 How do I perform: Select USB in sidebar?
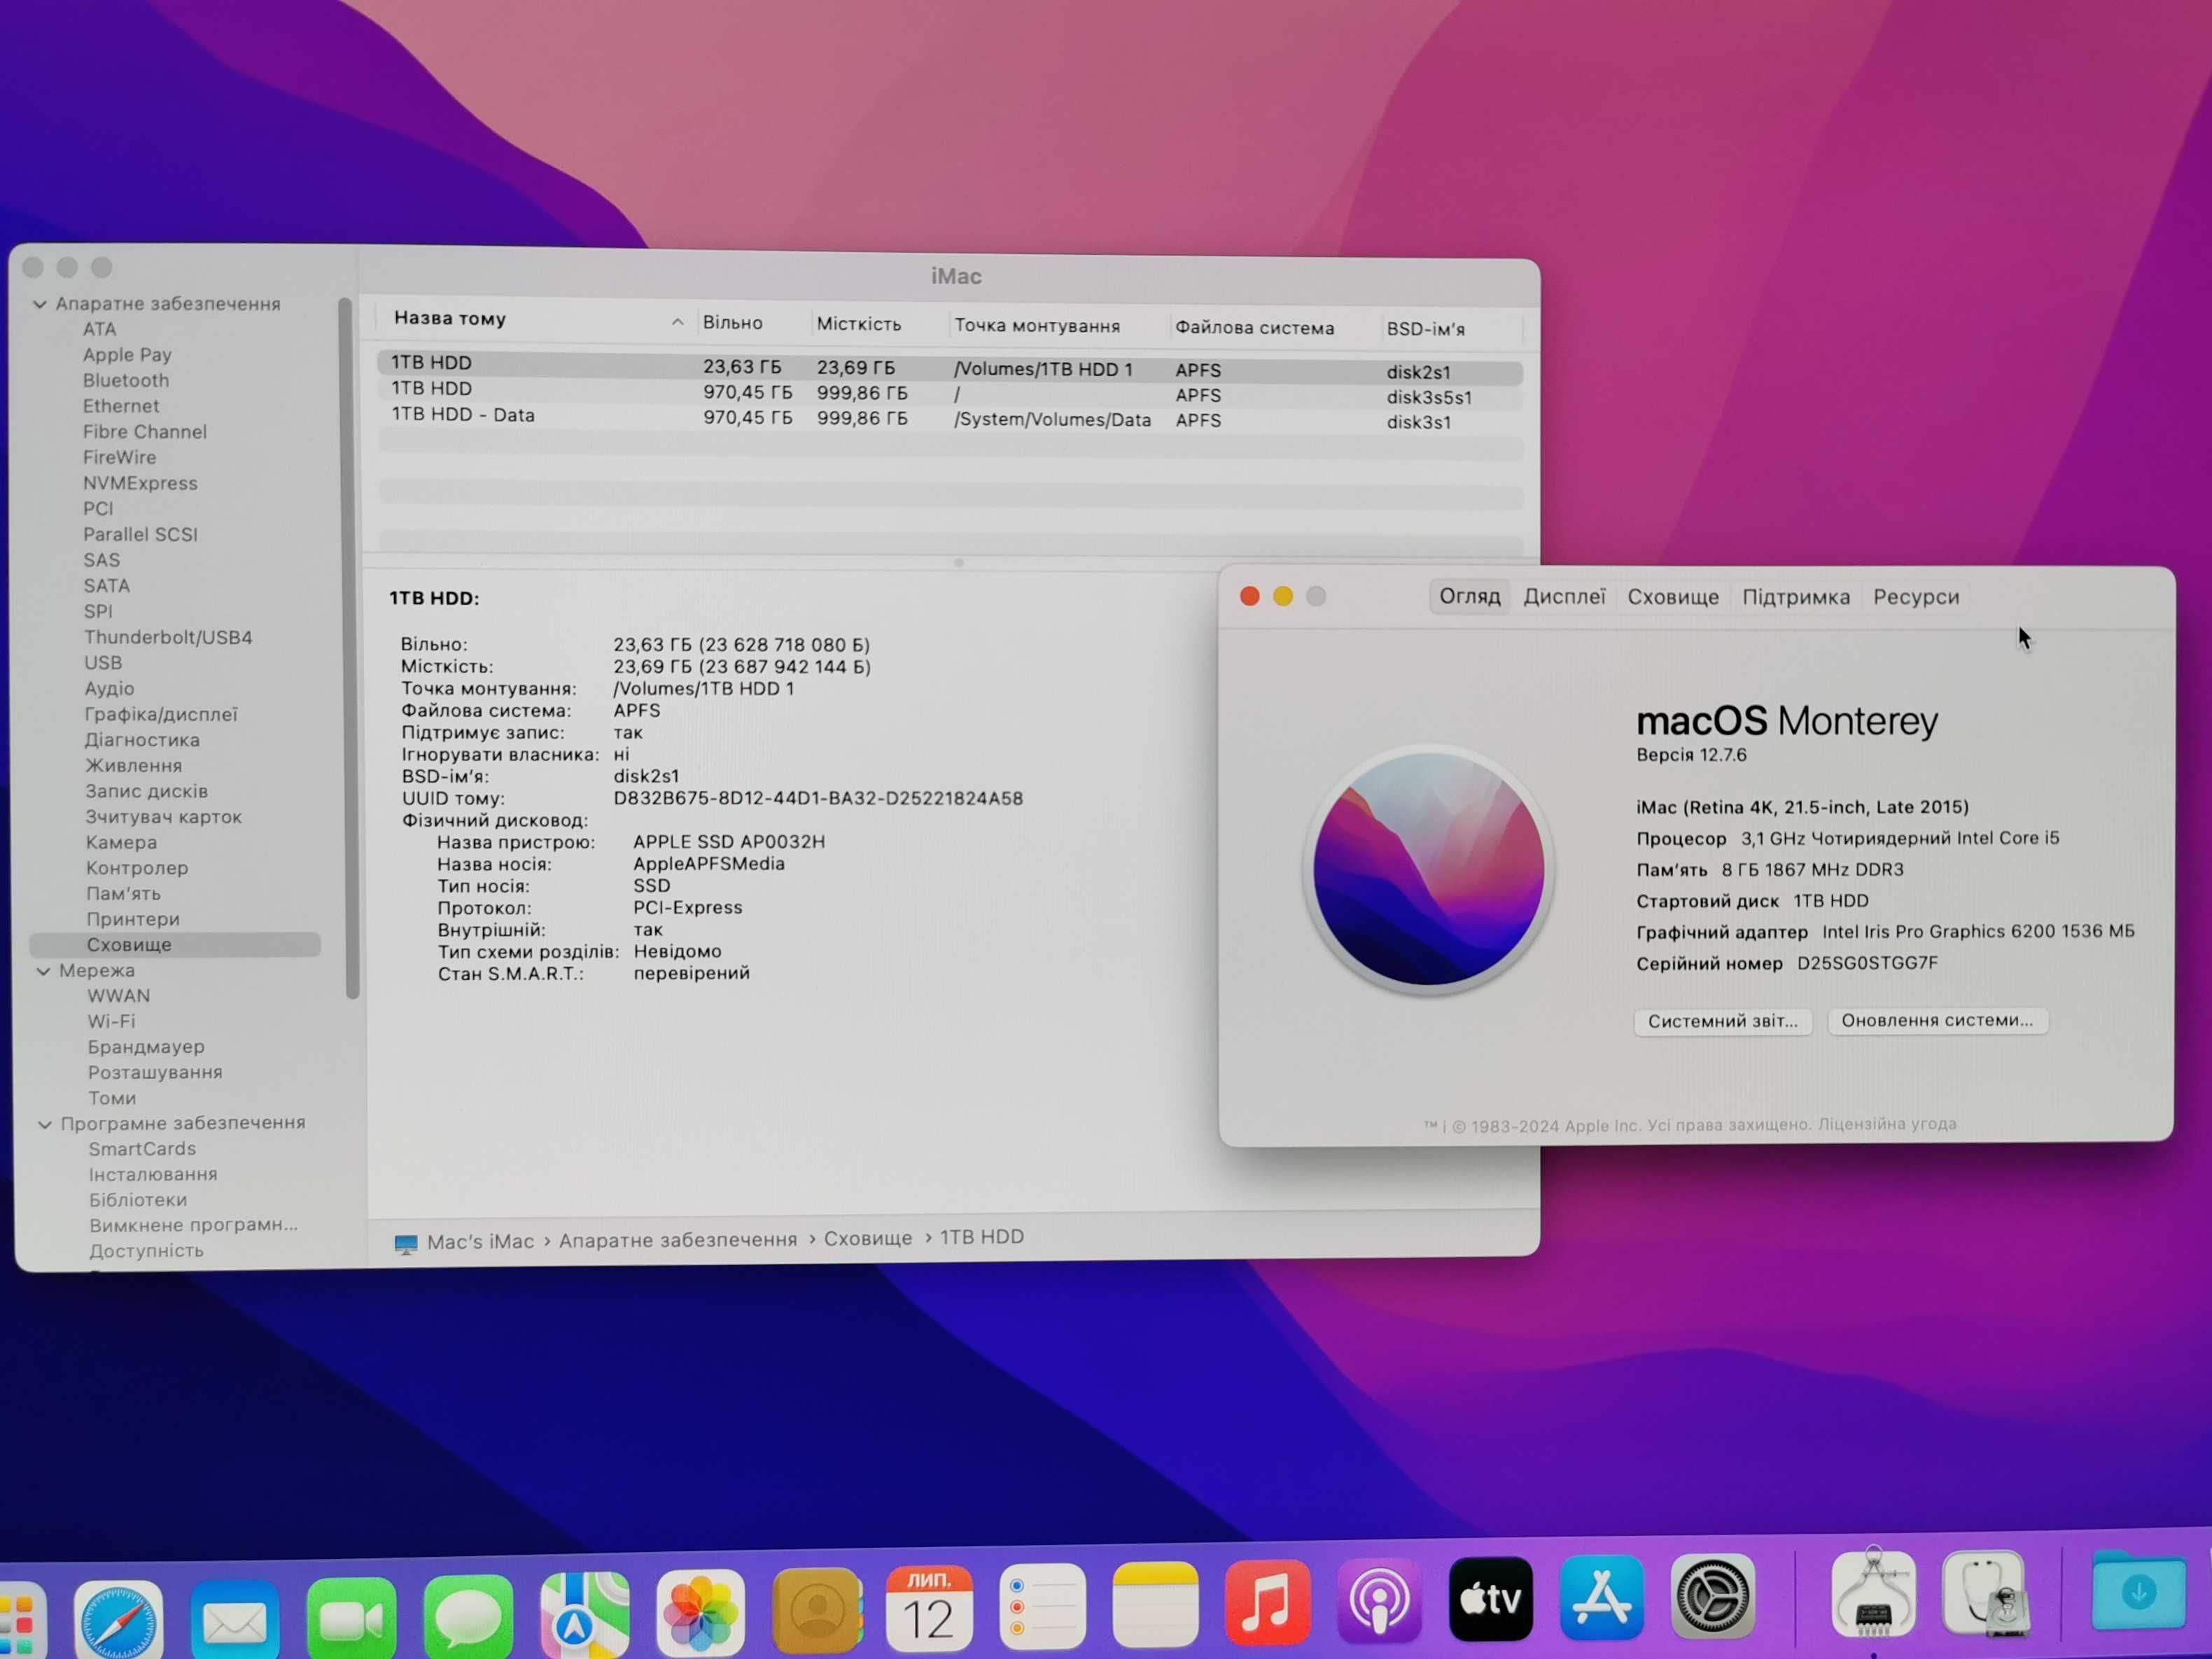point(103,663)
